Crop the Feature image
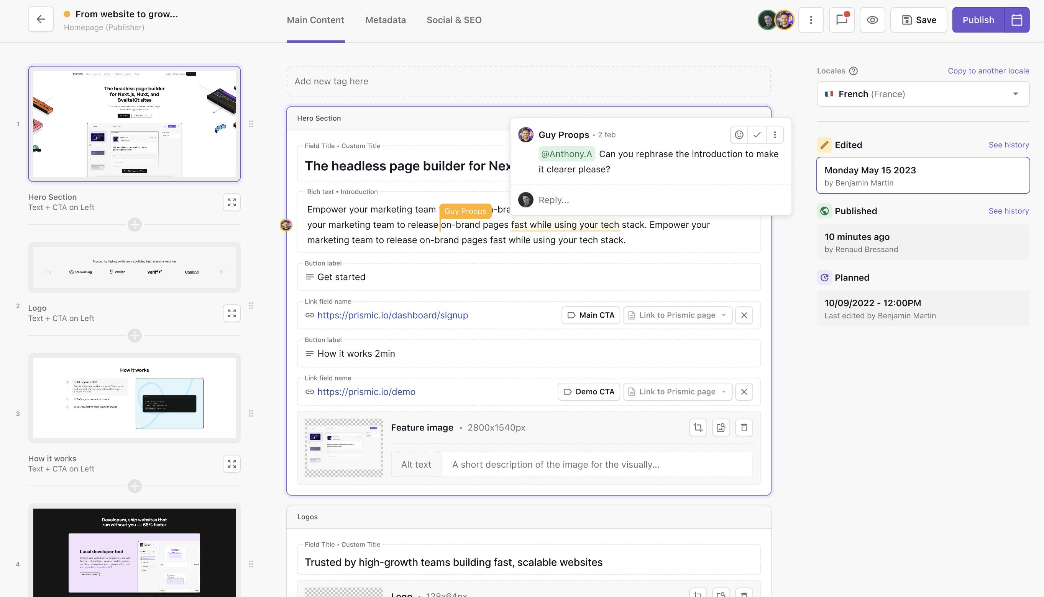This screenshot has width=1044, height=597. pos(698,428)
